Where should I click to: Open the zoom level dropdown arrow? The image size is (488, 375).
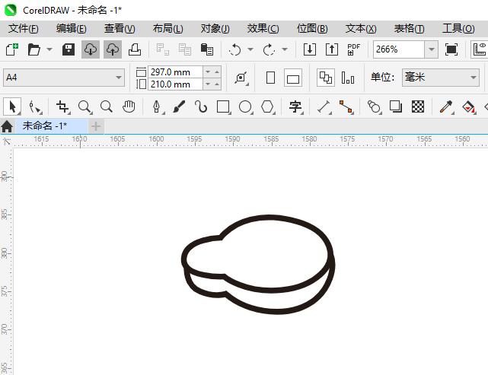pyautogui.click(x=432, y=49)
